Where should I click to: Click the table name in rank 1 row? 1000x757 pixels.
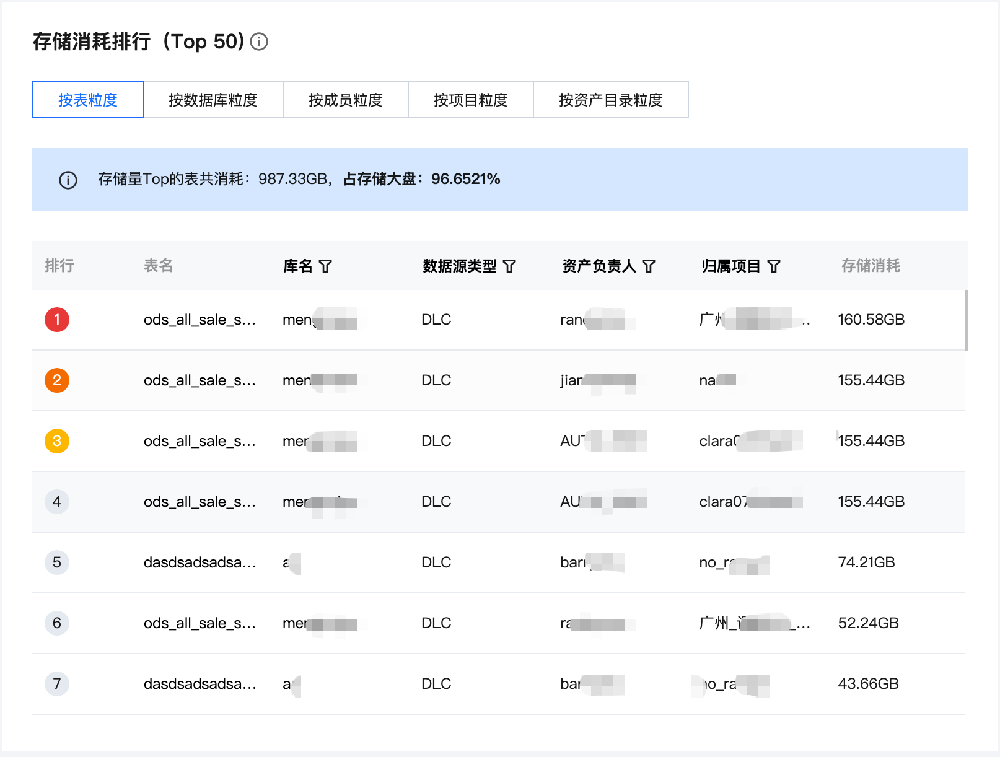pos(200,320)
